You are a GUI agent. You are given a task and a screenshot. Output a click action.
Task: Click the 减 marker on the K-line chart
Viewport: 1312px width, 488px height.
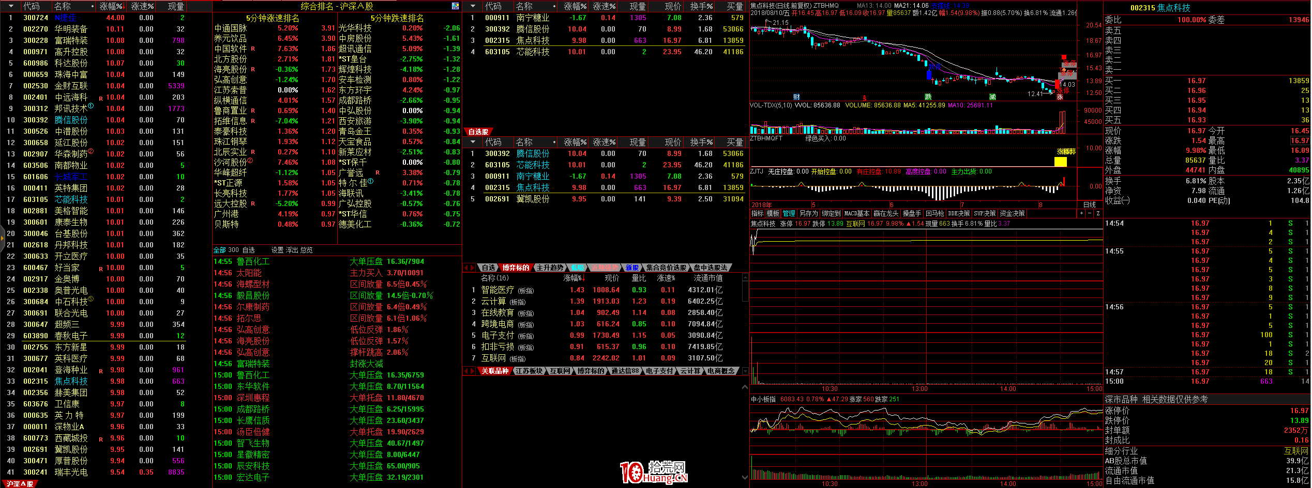tap(992, 97)
